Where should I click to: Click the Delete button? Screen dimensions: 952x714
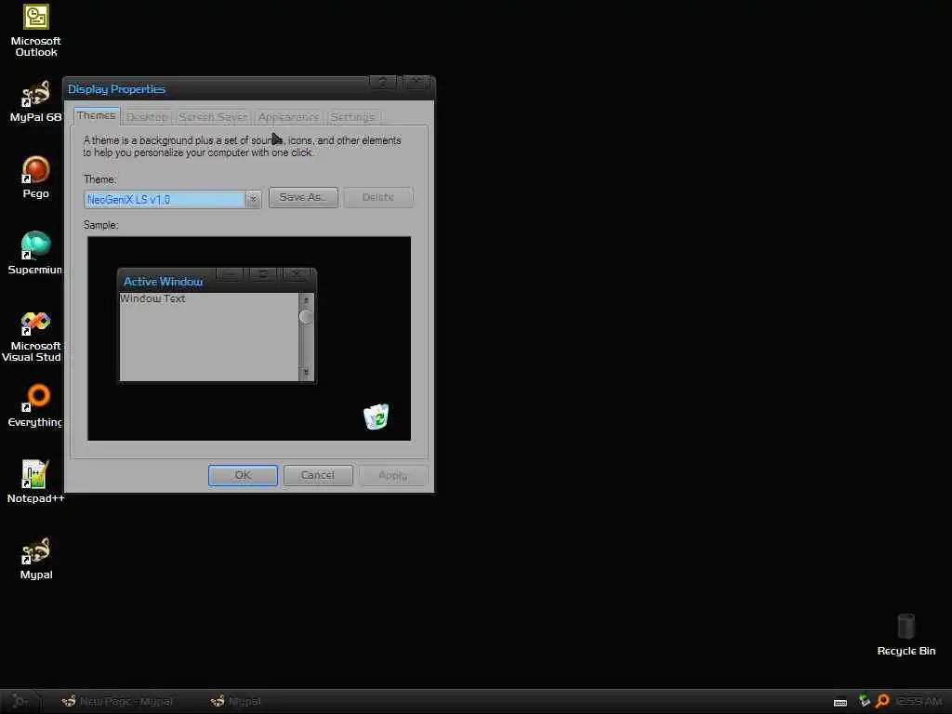tap(378, 197)
